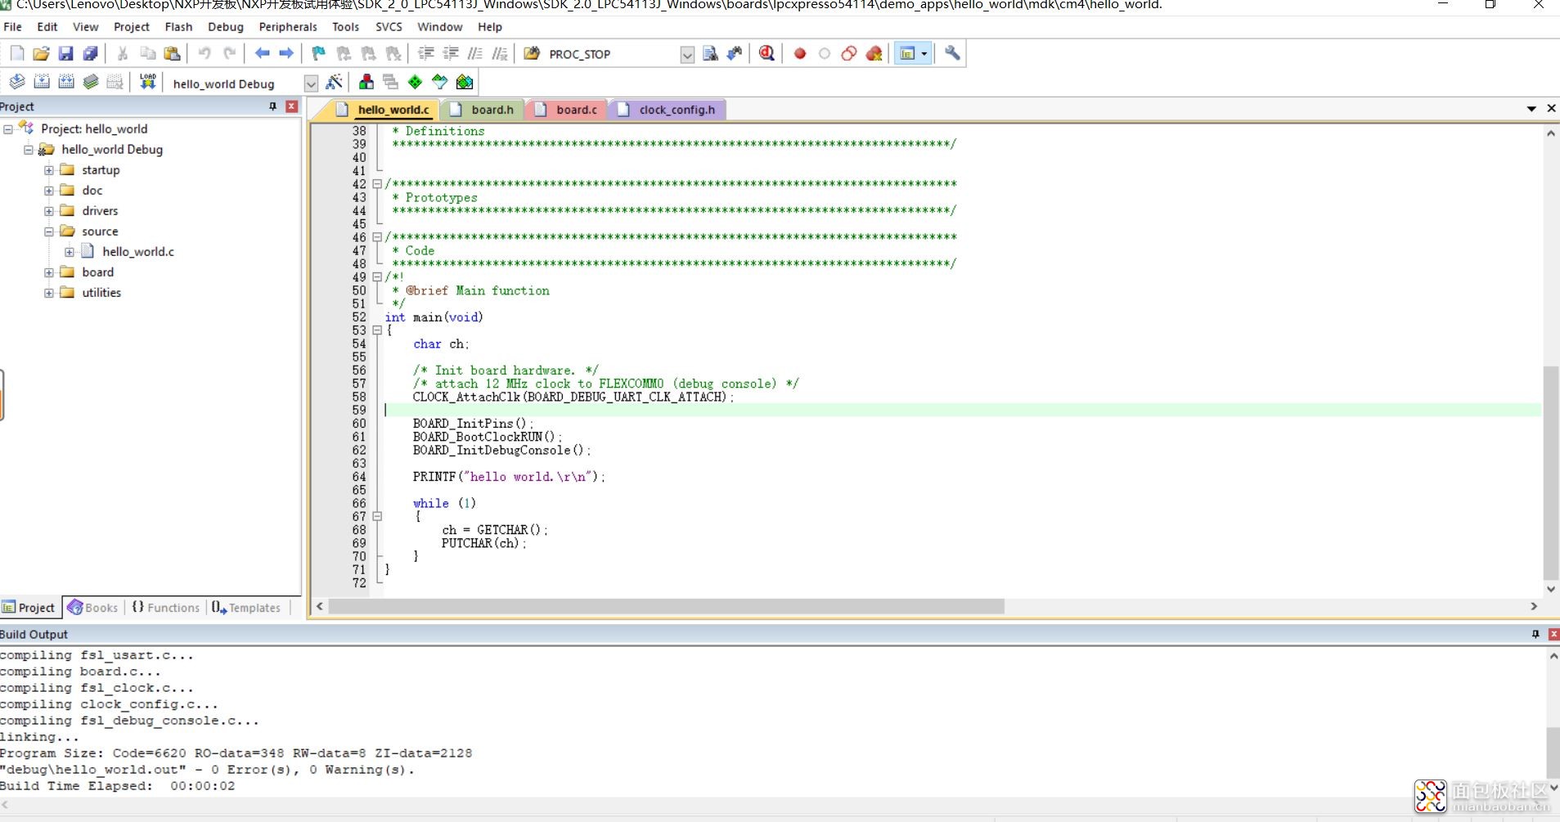Switch to the board.h editor tab

483,110
